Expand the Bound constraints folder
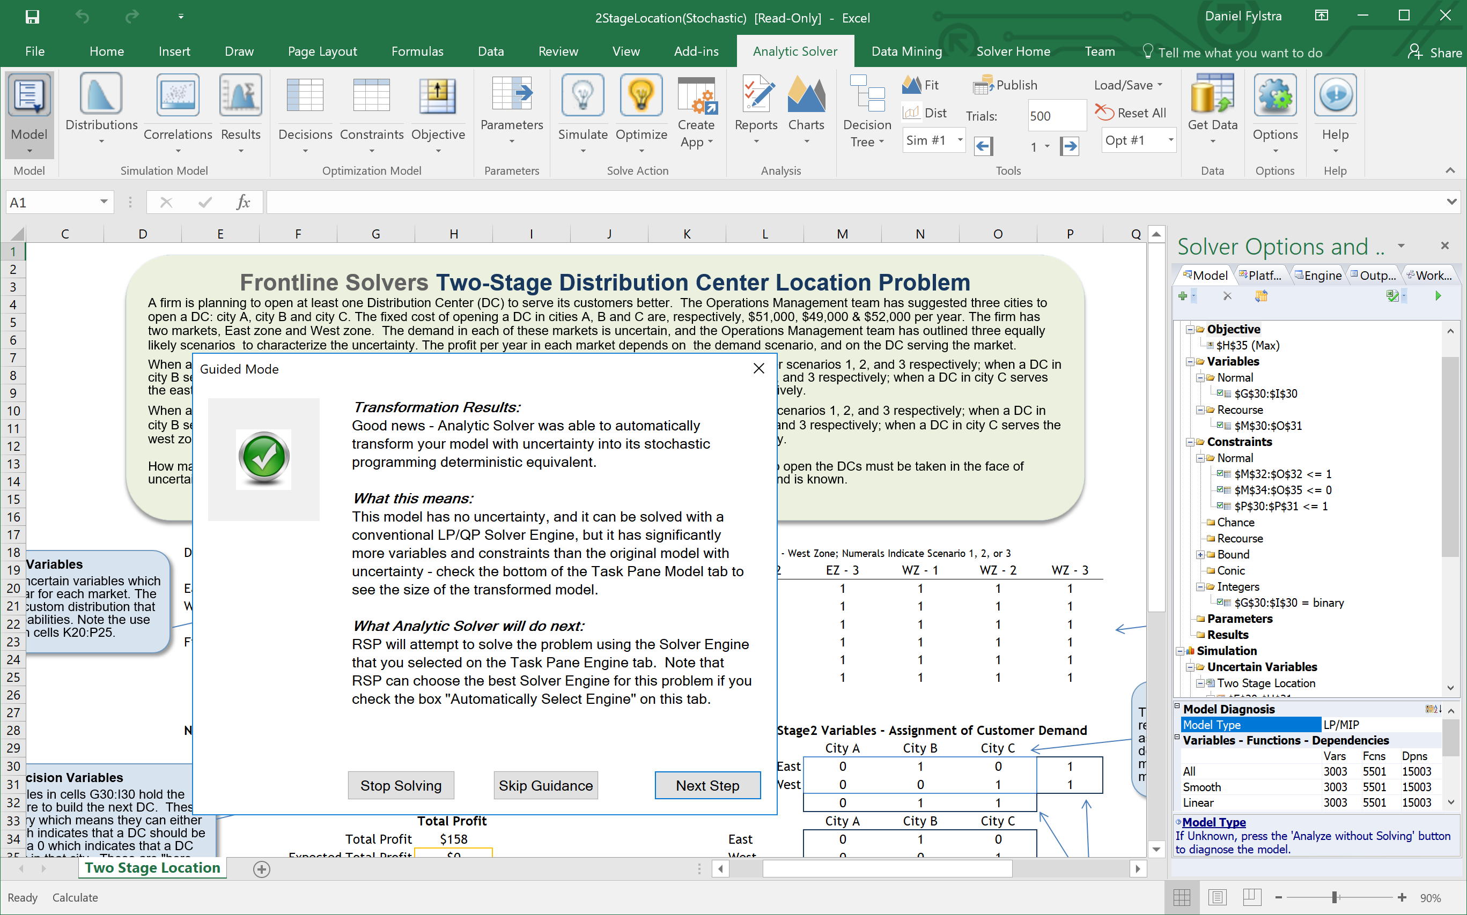Viewport: 1467px width, 915px height. click(x=1200, y=554)
